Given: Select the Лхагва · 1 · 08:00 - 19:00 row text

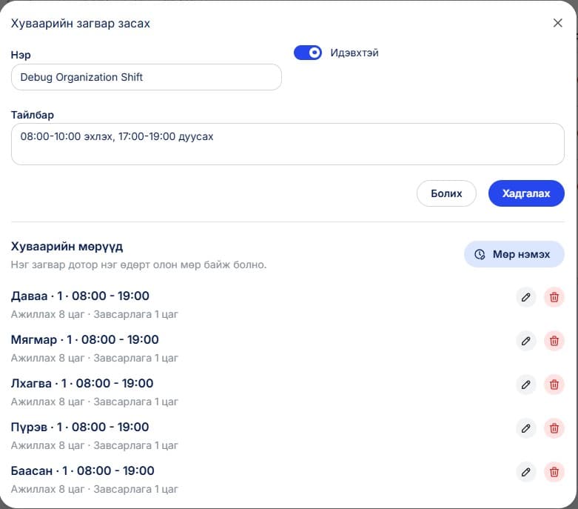Looking at the screenshot, I should pyautogui.click(x=82, y=384).
